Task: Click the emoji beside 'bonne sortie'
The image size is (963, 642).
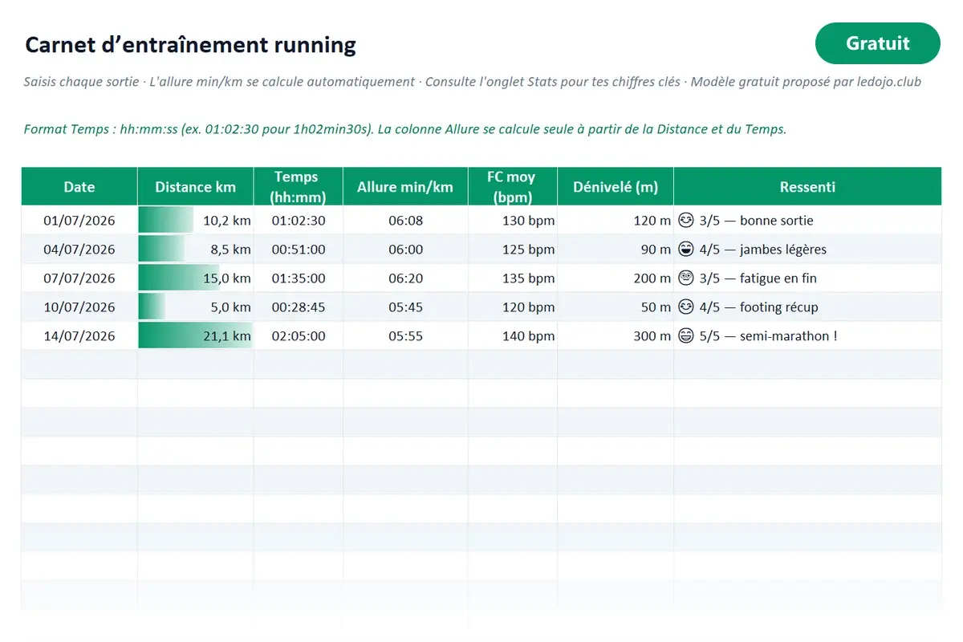Action: click(685, 220)
